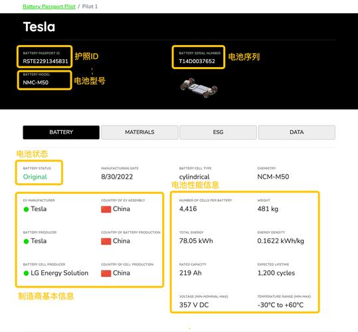Select expected lifetime 1,200 cycles
The width and height of the screenshot is (358, 332).
[x=276, y=273]
